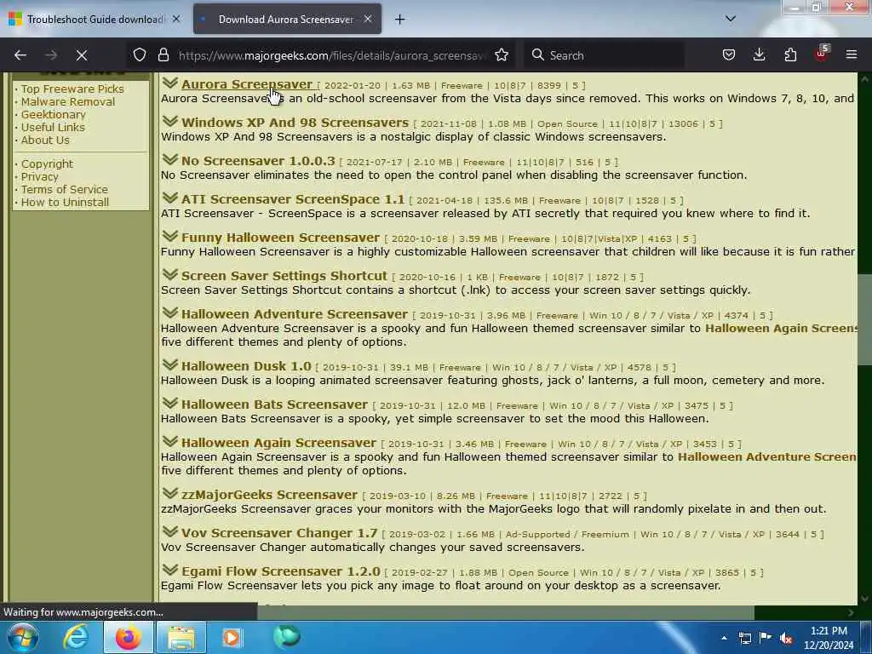The height and width of the screenshot is (654, 872).
Task: Open the Aurora Screensaver title link
Action: [x=247, y=84]
